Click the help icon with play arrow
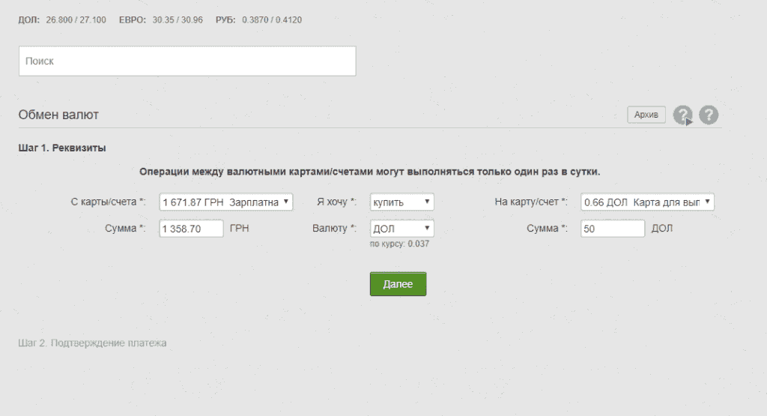This screenshot has width=767, height=416. pos(682,115)
